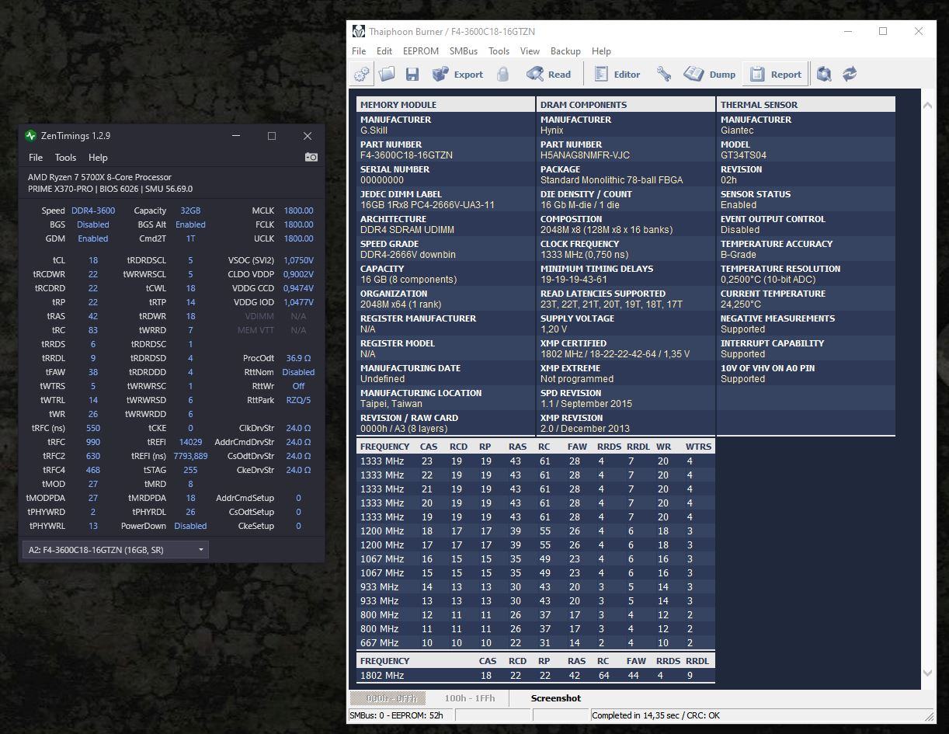Click the Dump toolbar button
This screenshot has height=734, width=949.
[x=709, y=75]
